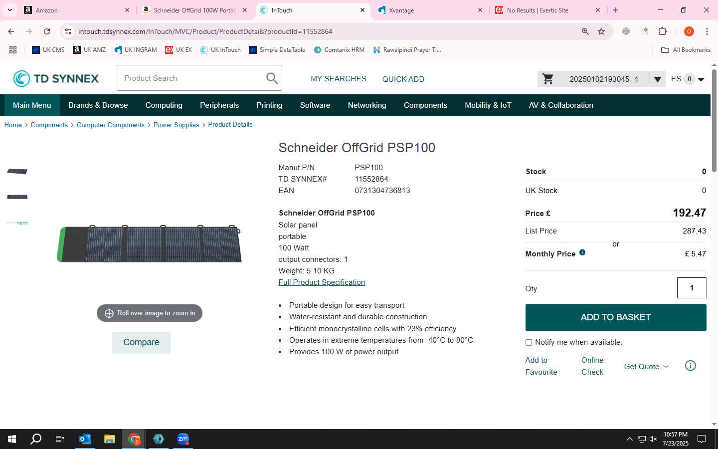Screen dimensions: 718x449
Task: Expand the basket selector dropdown arrow
Action: click(x=657, y=79)
